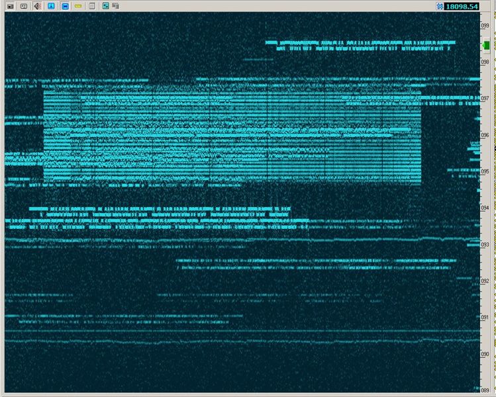Click the 095 label on frequency scale
496x397 pixels.
coord(485,171)
